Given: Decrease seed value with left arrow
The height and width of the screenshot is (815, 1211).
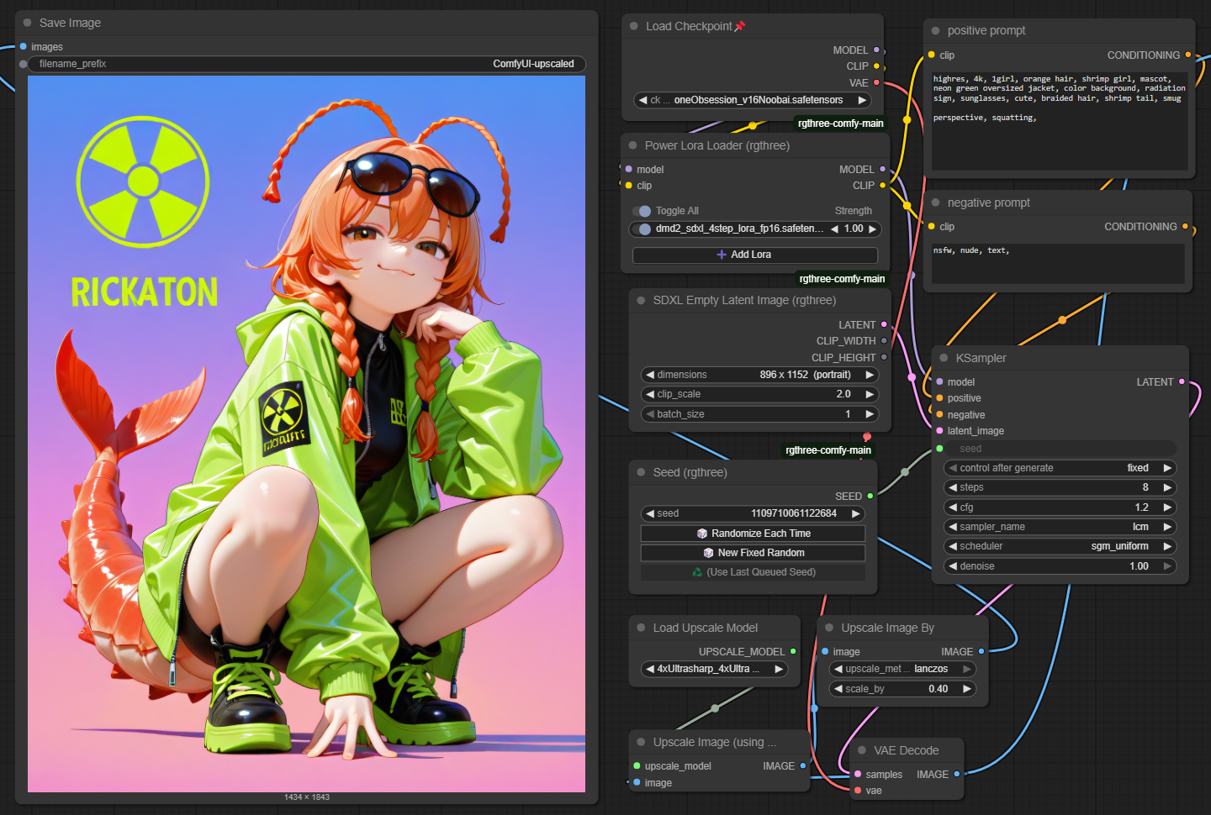Looking at the screenshot, I should (649, 513).
